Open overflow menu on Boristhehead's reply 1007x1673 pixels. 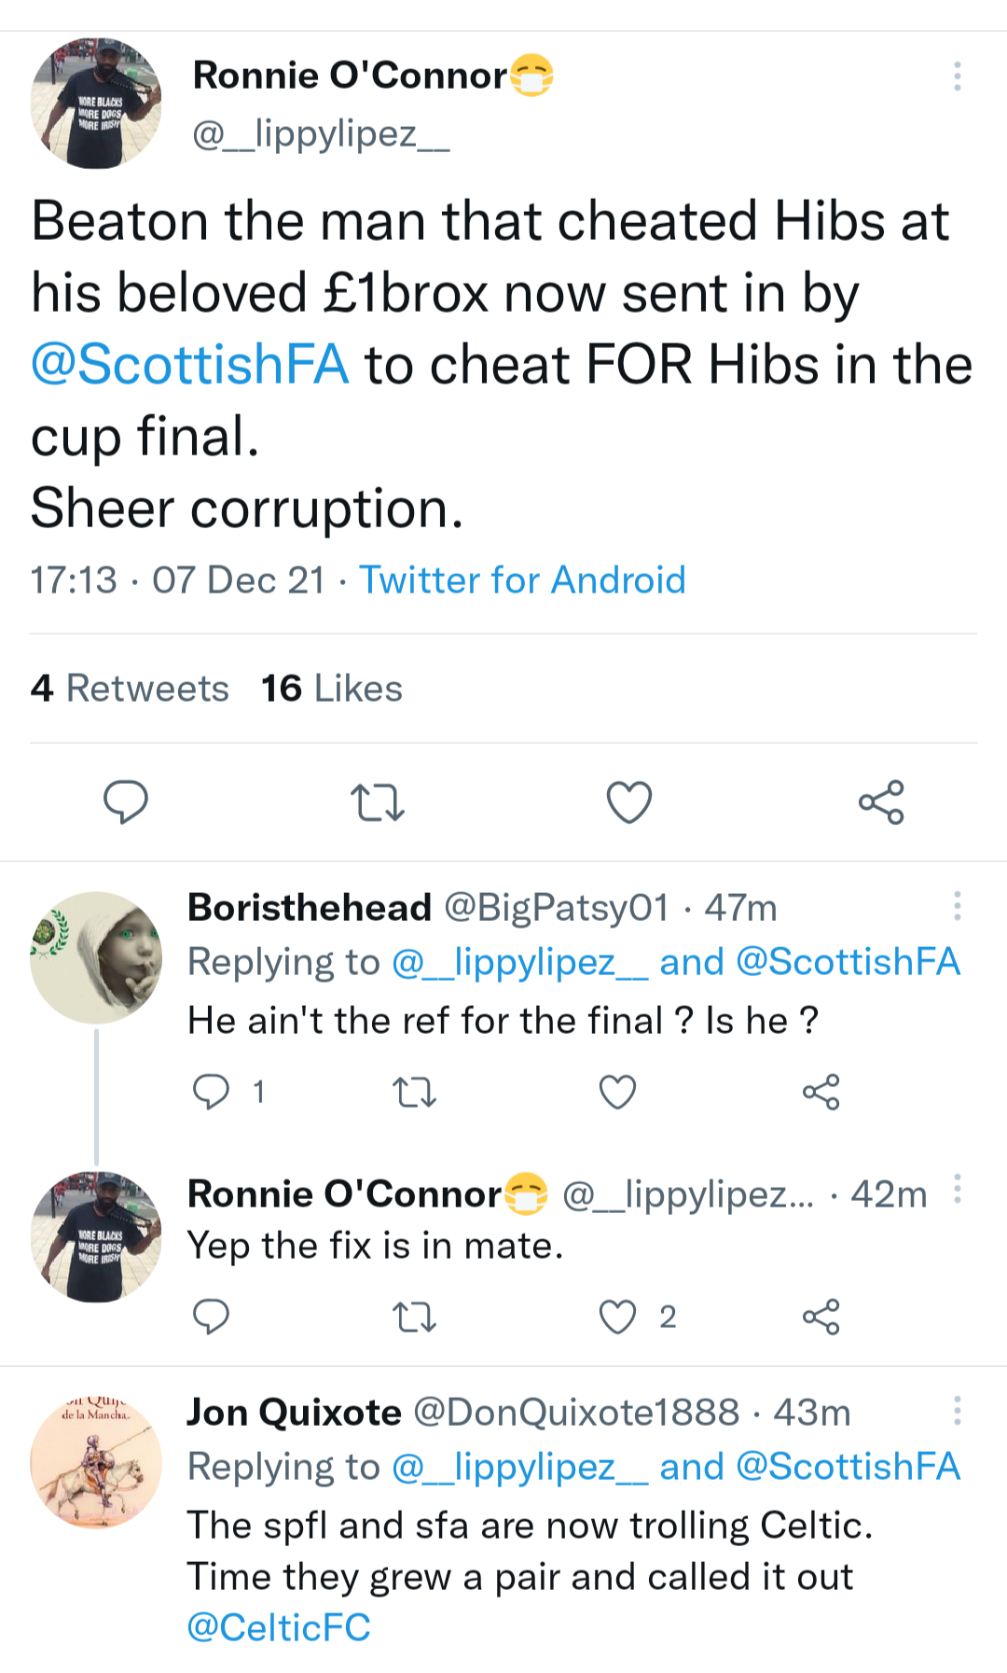click(x=957, y=906)
